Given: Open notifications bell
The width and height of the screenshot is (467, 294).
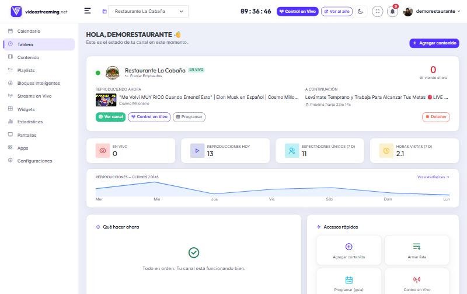Looking at the screenshot, I should [x=392, y=11].
